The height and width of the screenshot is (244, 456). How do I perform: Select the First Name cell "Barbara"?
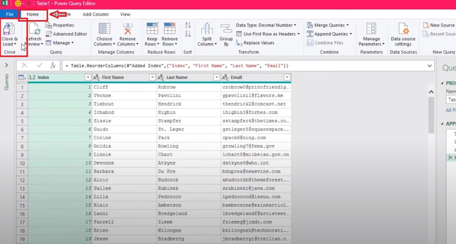[x=124, y=172]
